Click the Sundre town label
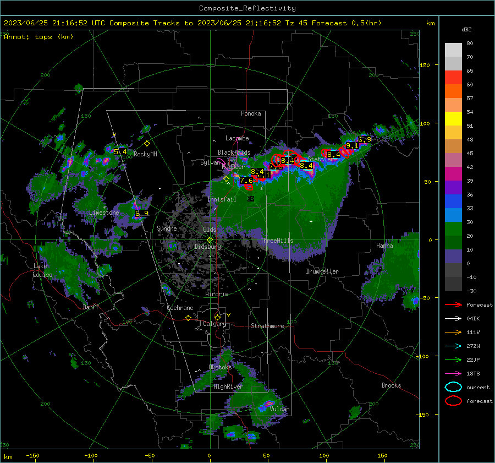Screen dimensions: 495x463 (x=167, y=228)
